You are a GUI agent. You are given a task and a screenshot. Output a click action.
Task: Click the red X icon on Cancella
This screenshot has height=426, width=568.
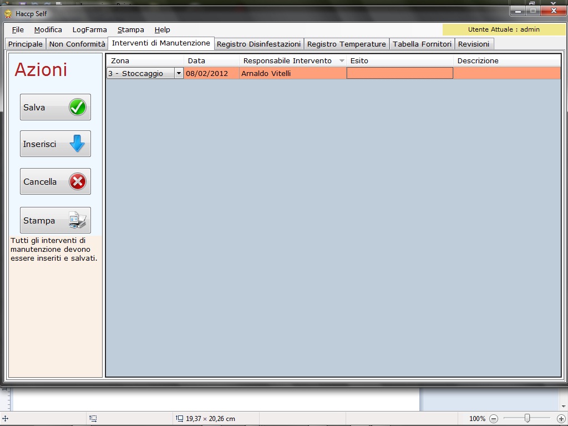pyautogui.click(x=78, y=181)
